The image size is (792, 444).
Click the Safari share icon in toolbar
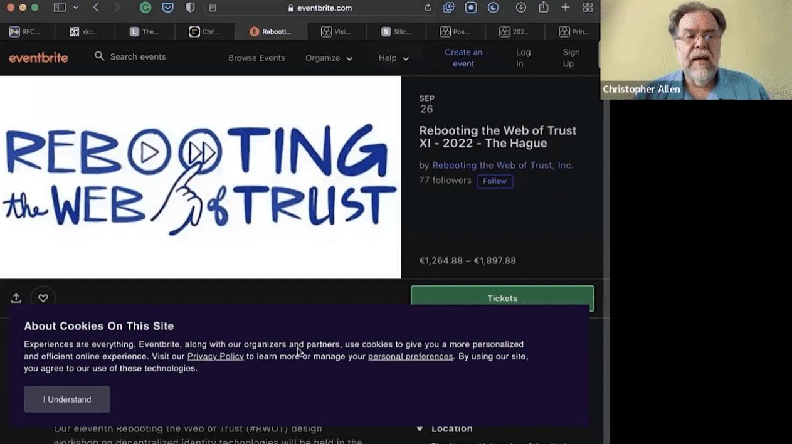click(544, 8)
